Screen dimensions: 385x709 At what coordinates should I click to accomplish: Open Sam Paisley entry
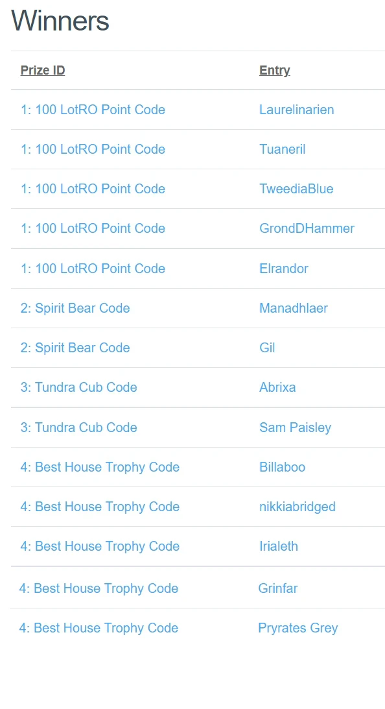tap(295, 427)
